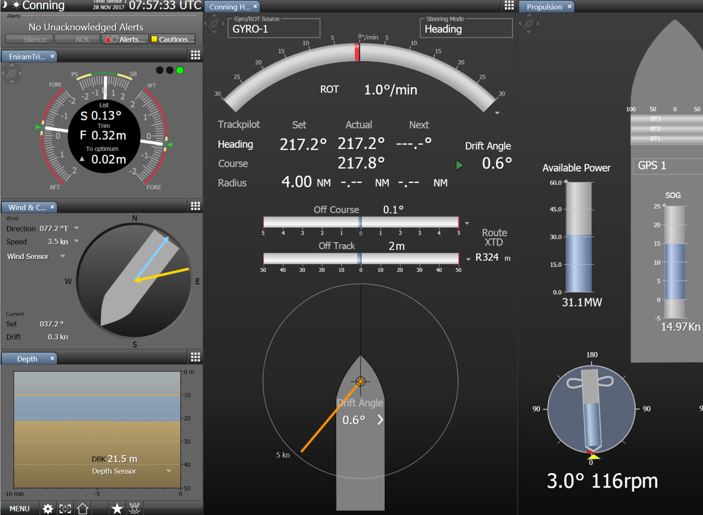Click the favorites star icon
This screenshot has width=703, height=515.
pos(117,508)
